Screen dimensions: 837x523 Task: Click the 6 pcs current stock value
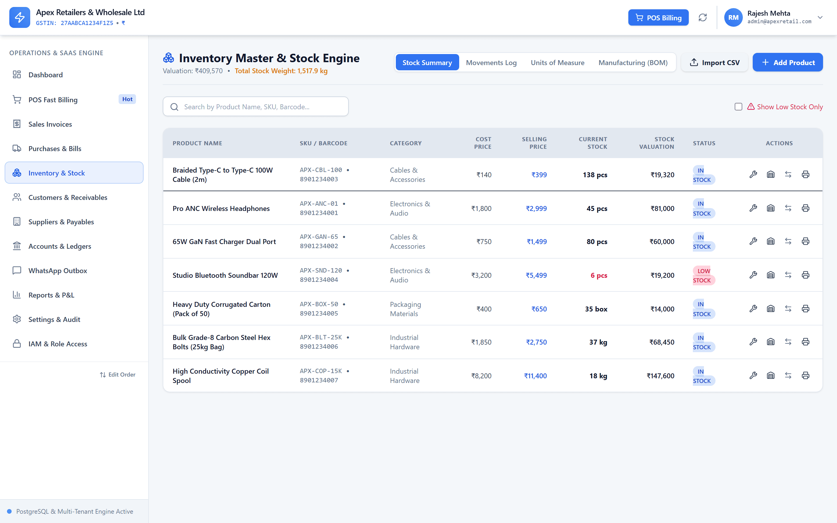(x=598, y=275)
